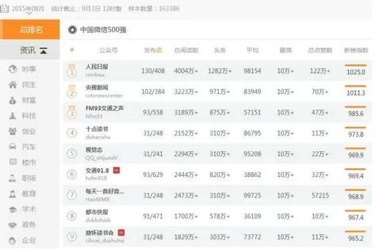Image resolution: width=378 pixels, height=249 pixels.
Task: Open the 十点读书 account link
Action: click(x=97, y=129)
